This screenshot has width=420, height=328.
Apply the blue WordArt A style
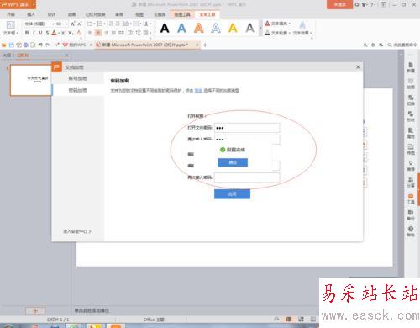[181, 28]
